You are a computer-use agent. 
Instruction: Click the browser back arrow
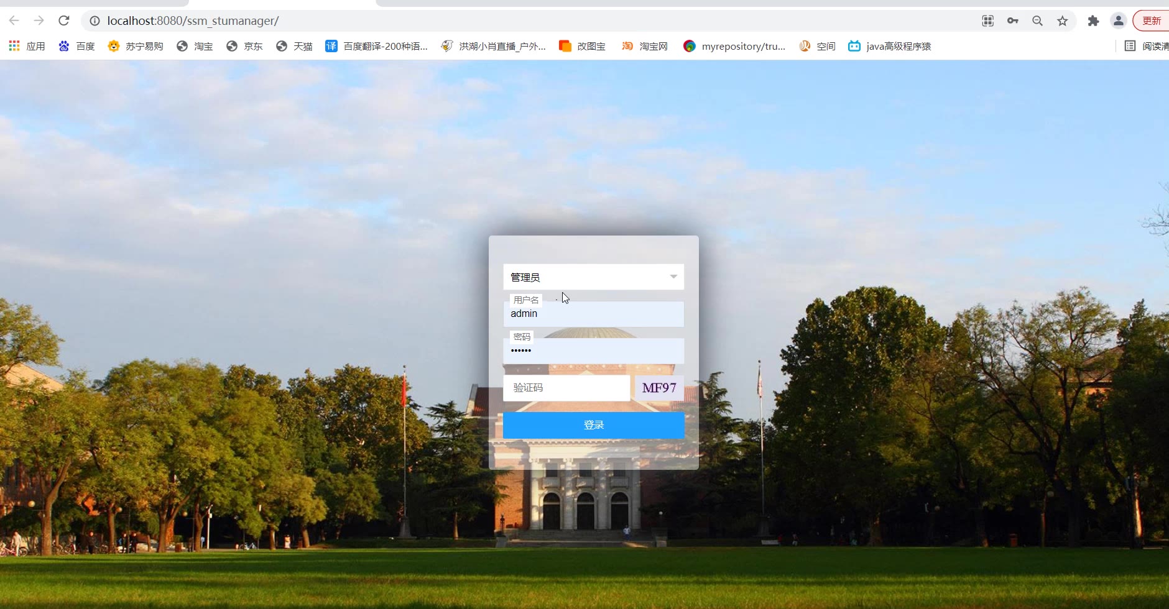click(14, 21)
